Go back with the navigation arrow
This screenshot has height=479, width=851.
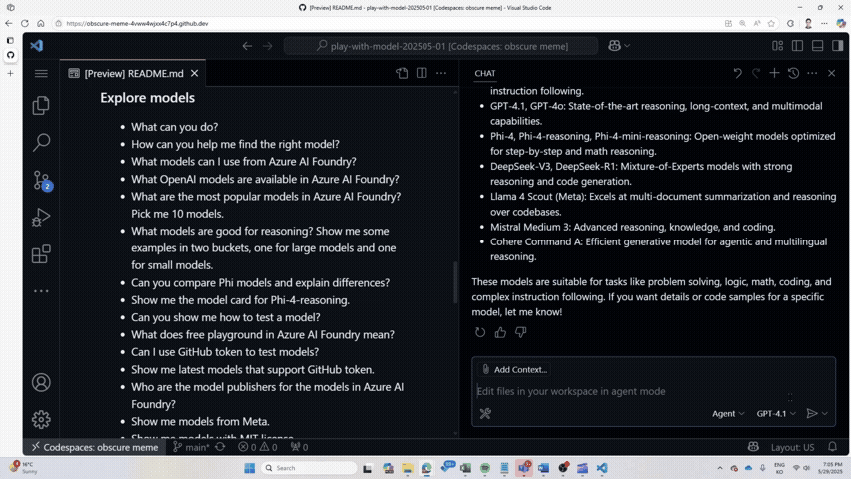click(247, 46)
